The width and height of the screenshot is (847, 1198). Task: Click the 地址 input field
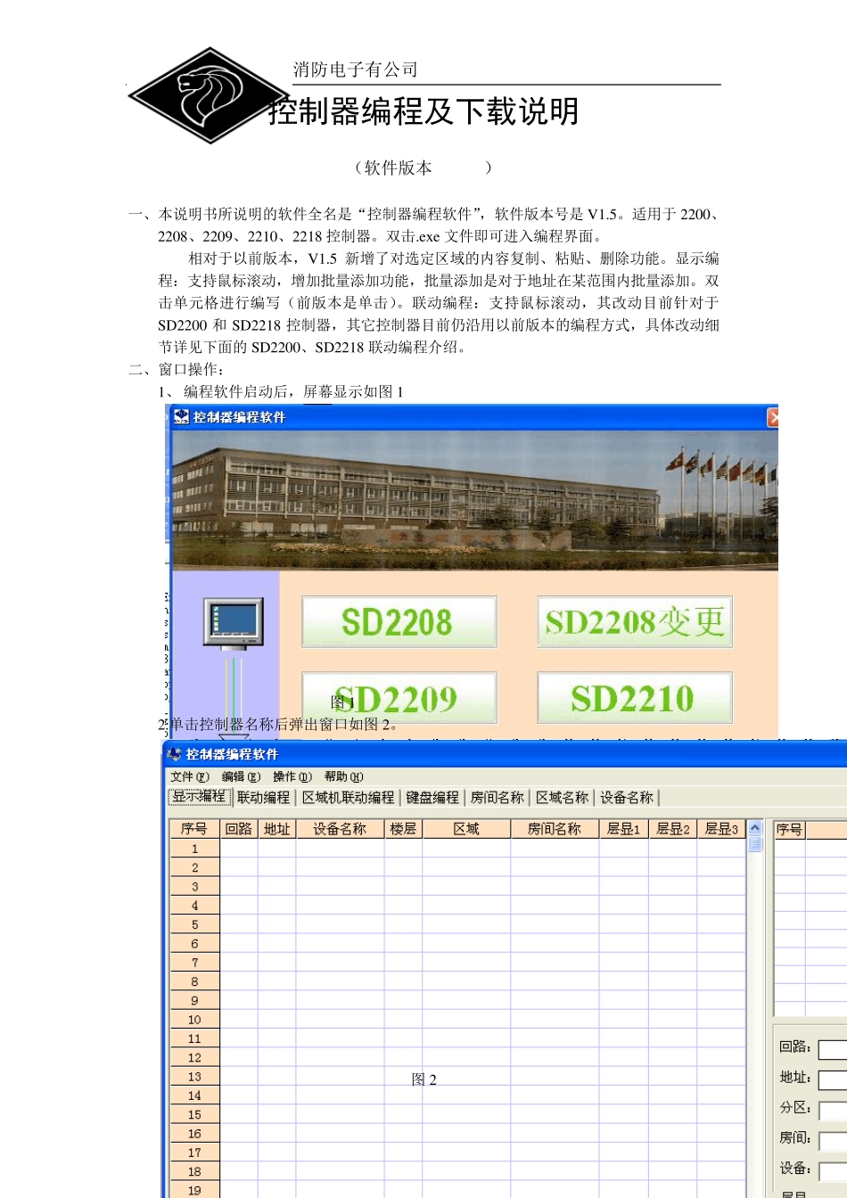[833, 1080]
